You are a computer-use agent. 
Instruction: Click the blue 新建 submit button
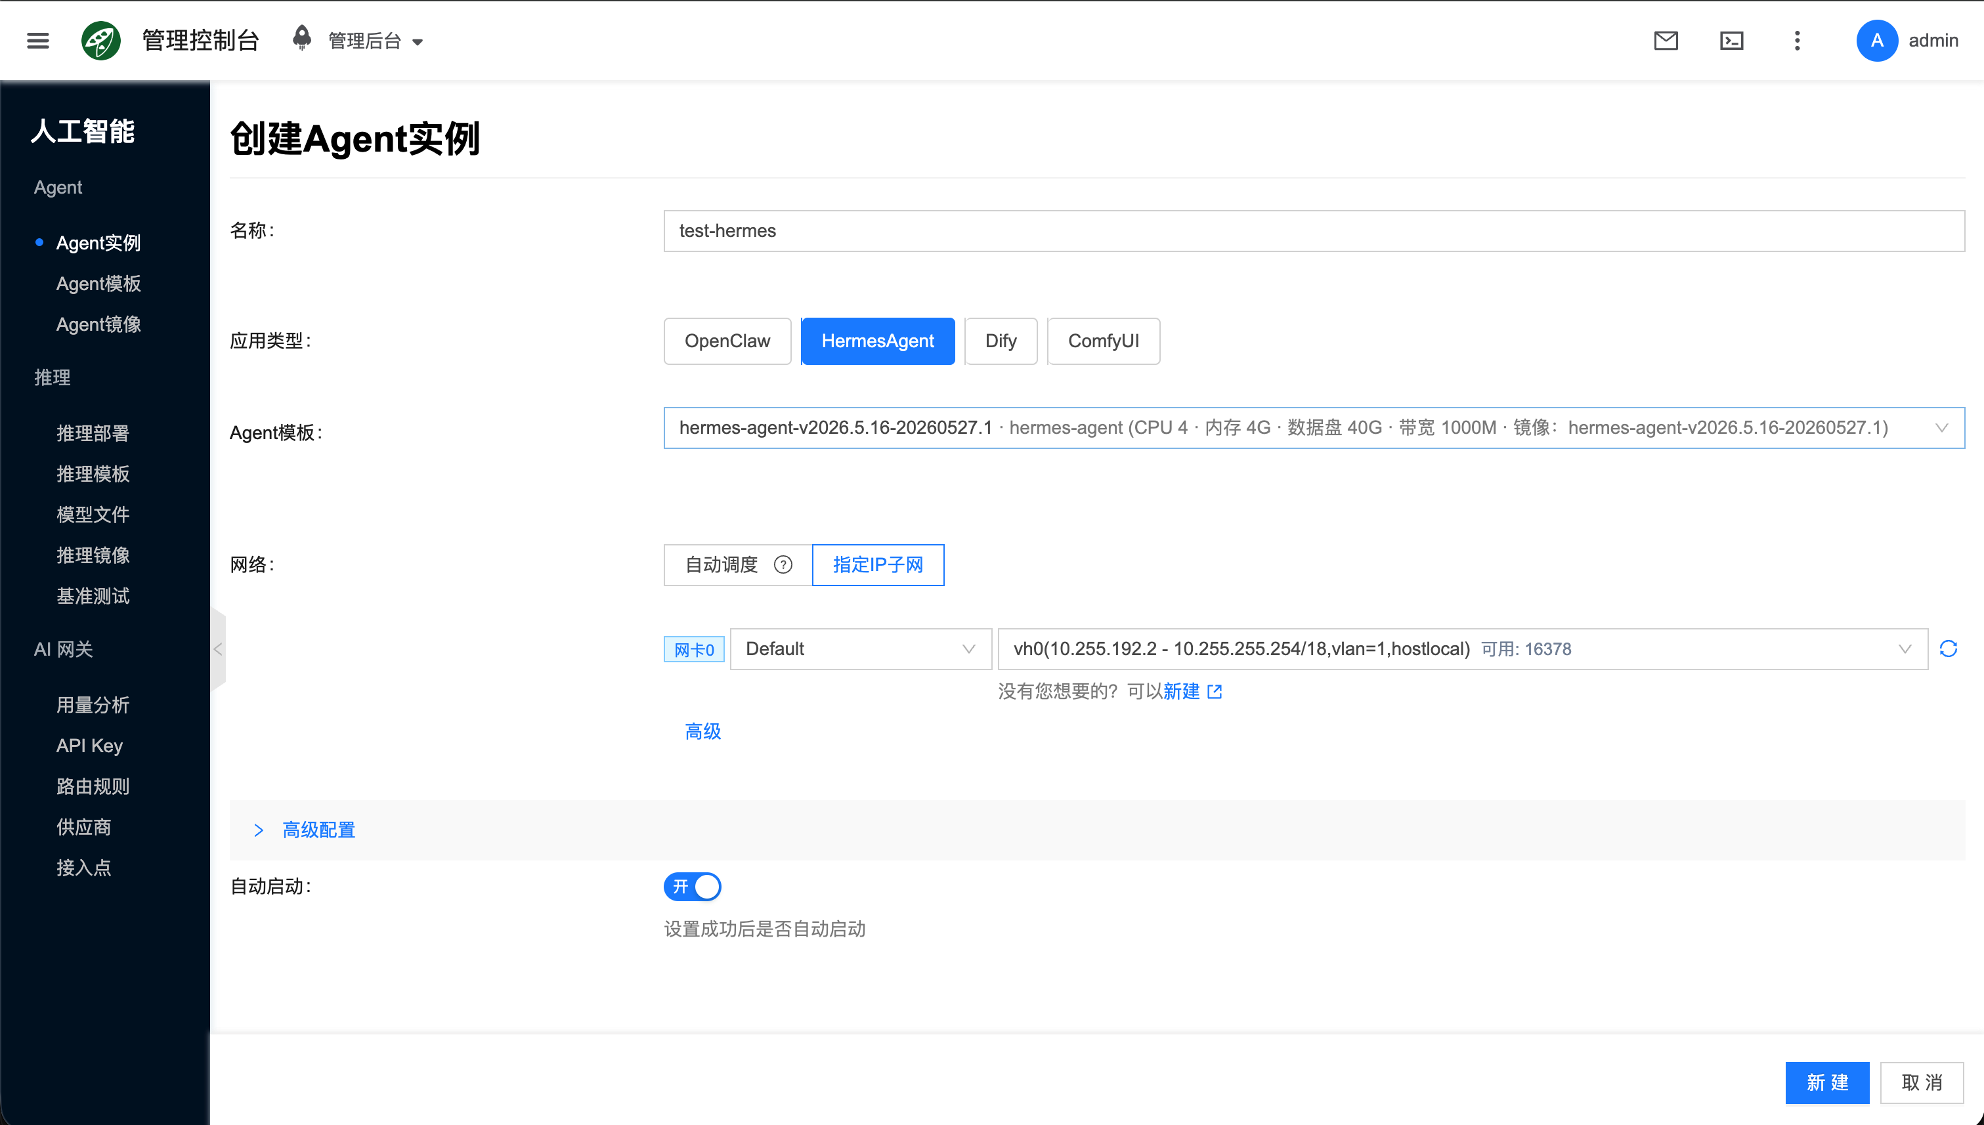coord(1827,1082)
